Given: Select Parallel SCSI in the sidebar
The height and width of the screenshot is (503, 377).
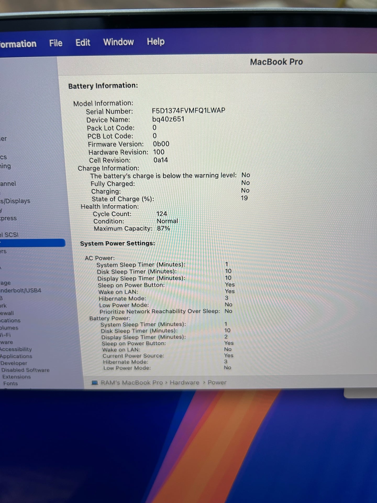Looking at the screenshot, I should click(x=9, y=235).
